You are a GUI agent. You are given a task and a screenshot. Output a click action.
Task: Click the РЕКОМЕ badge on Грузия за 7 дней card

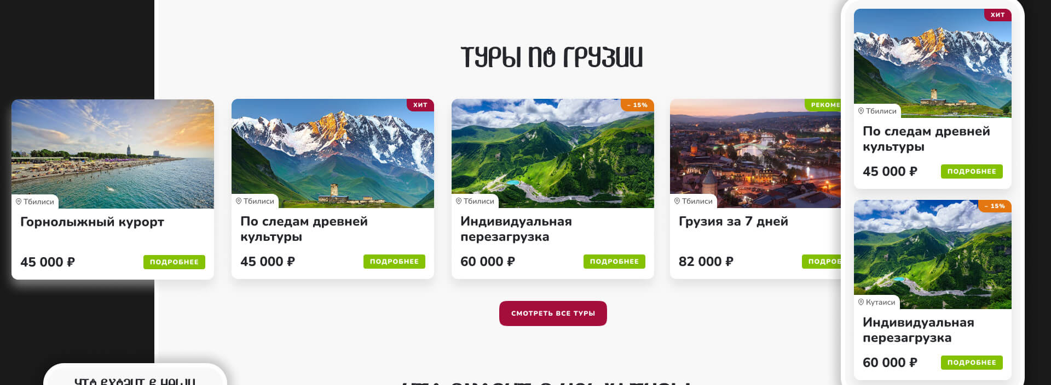pos(823,105)
